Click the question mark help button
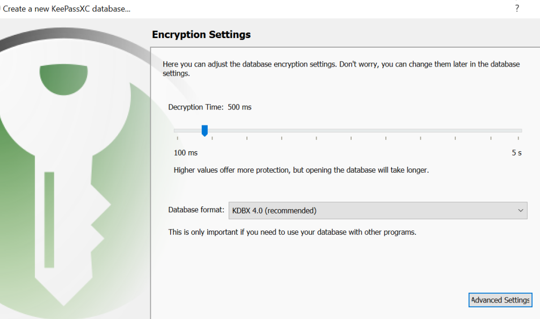 [517, 9]
